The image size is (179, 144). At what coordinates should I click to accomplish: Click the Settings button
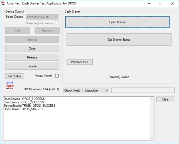pyautogui.click(x=32, y=40)
